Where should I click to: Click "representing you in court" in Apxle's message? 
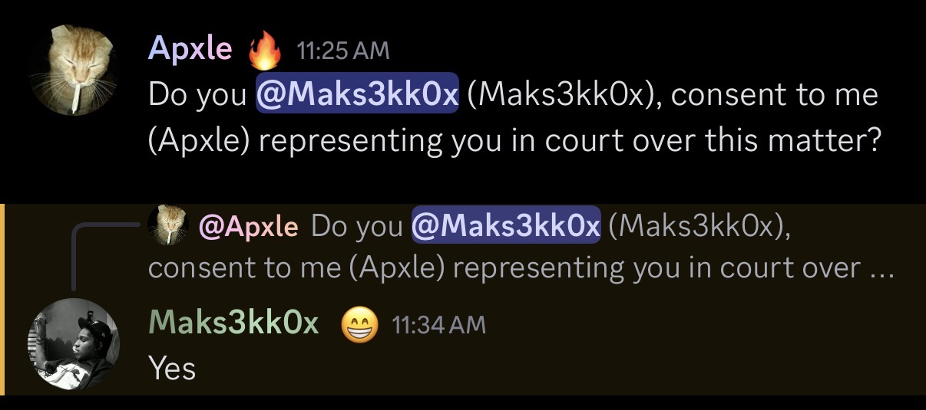point(404,142)
